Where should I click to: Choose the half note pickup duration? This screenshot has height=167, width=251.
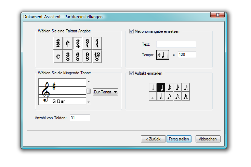click(153, 87)
